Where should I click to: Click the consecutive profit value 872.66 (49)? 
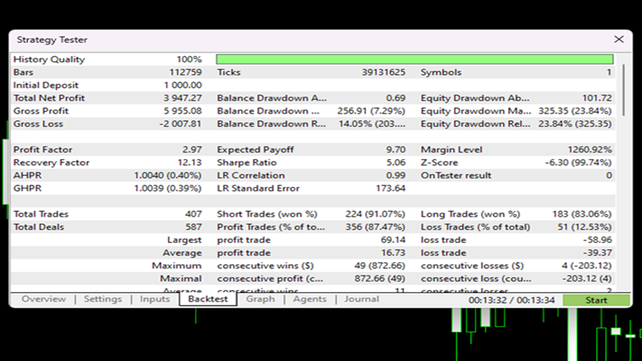pyautogui.click(x=380, y=278)
